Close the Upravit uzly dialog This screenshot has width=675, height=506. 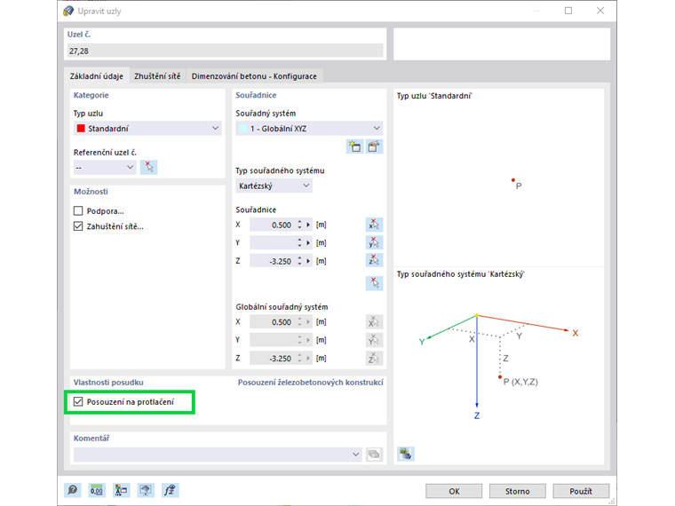tap(600, 11)
